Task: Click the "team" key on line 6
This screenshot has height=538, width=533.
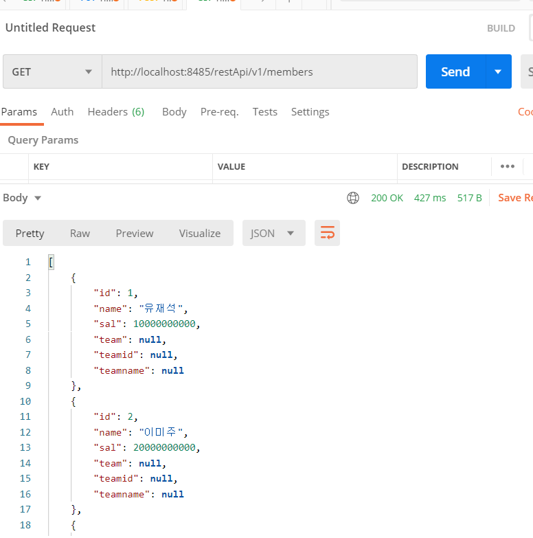Action: pos(111,340)
